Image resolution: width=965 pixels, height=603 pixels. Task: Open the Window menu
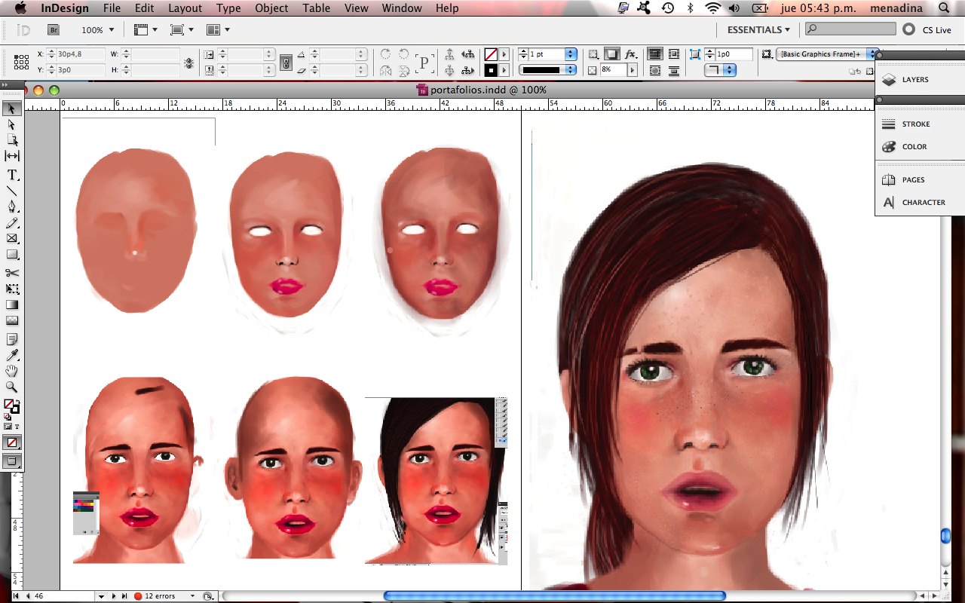pos(402,8)
